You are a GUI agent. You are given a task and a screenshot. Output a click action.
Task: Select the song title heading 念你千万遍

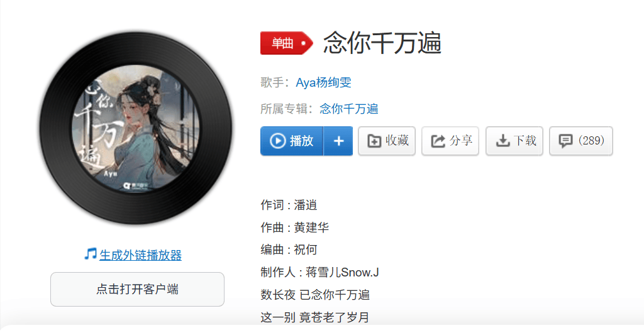pyautogui.click(x=382, y=43)
